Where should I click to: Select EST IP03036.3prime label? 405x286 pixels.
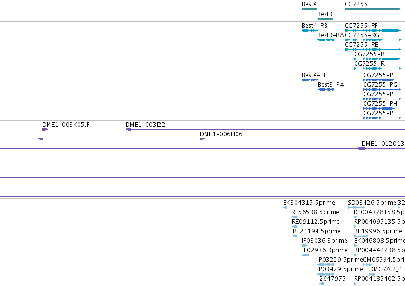click(x=325, y=241)
